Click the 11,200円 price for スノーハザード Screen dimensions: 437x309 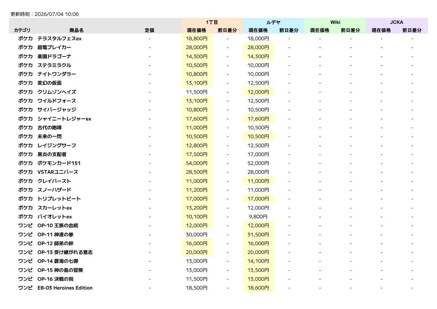(x=197, y=190)
